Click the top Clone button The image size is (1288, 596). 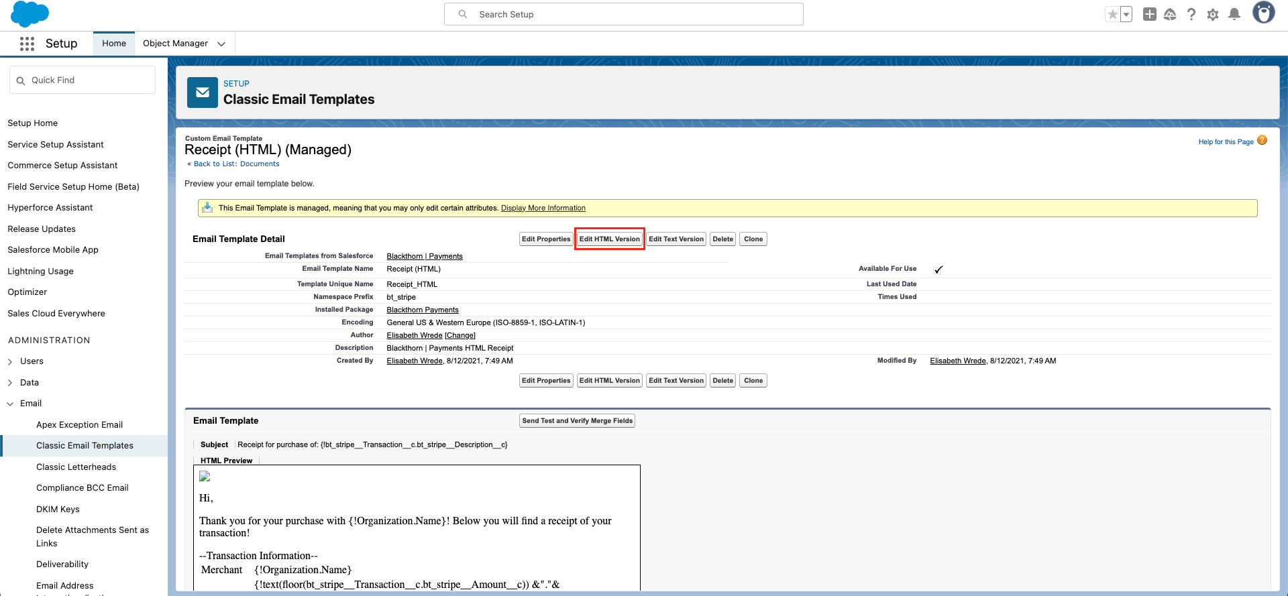(753, 239)
